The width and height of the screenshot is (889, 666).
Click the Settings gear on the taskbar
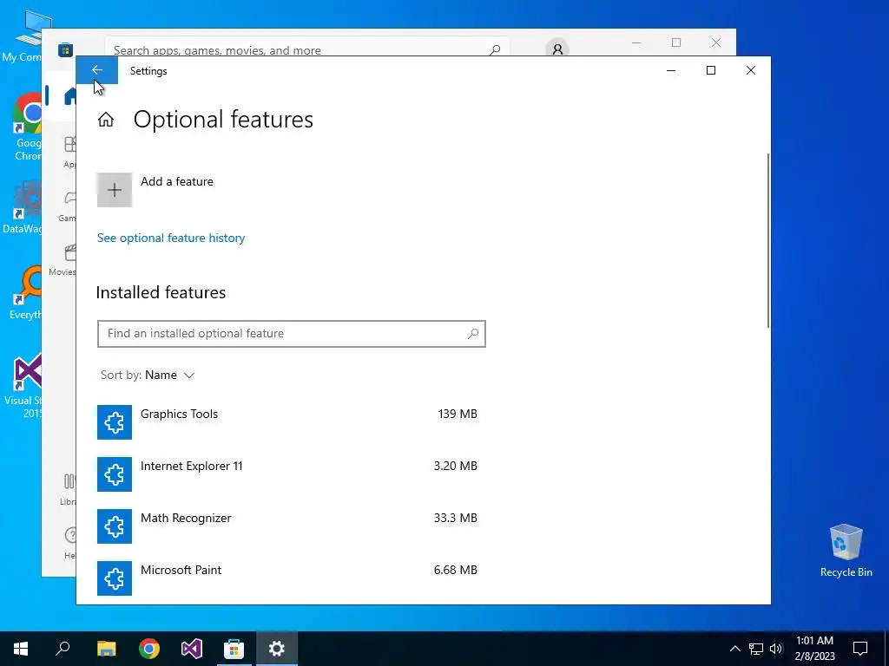click(x=277, y=649)
